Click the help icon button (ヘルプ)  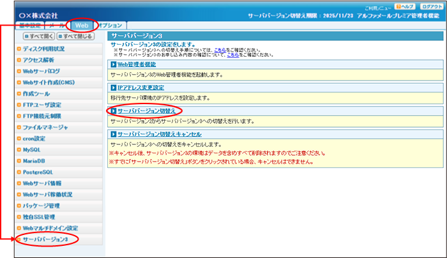pos(405,7)
